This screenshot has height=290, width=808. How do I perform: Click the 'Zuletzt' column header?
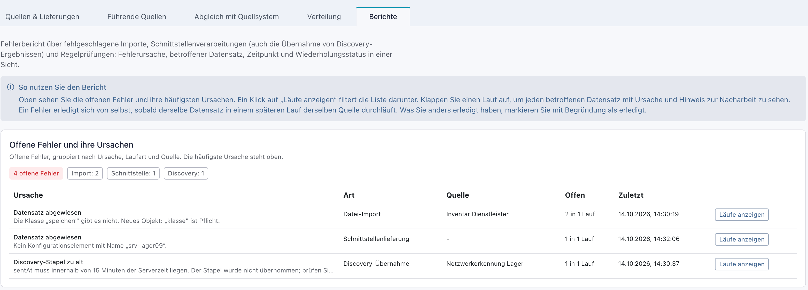tap(631, 195)
